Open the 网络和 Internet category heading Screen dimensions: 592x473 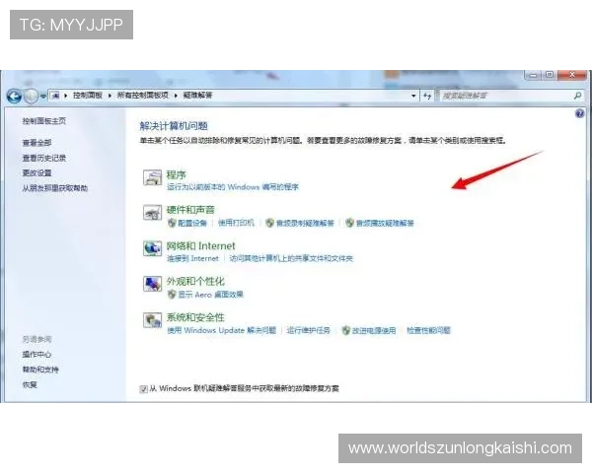tap(201, 246)
